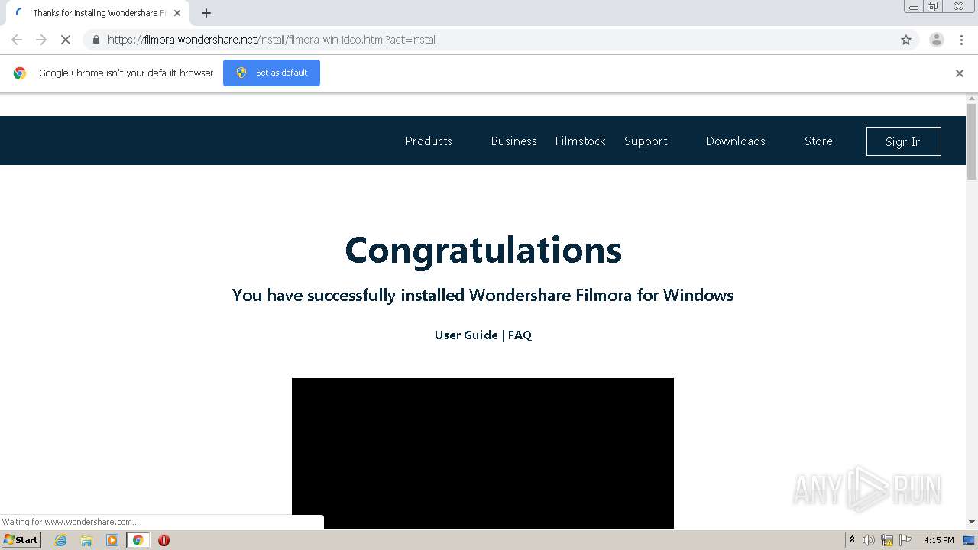Bookmark this page with star icon
The height and width of the screenshot is (550, 978).
click(906, 40)
